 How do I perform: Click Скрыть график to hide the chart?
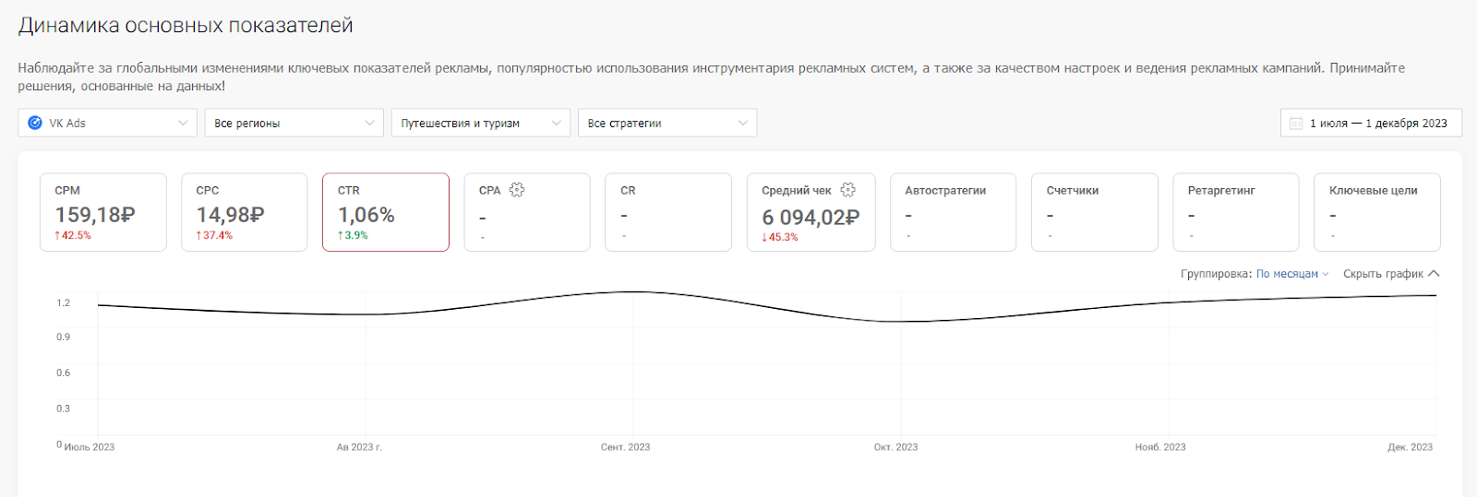1383,274
